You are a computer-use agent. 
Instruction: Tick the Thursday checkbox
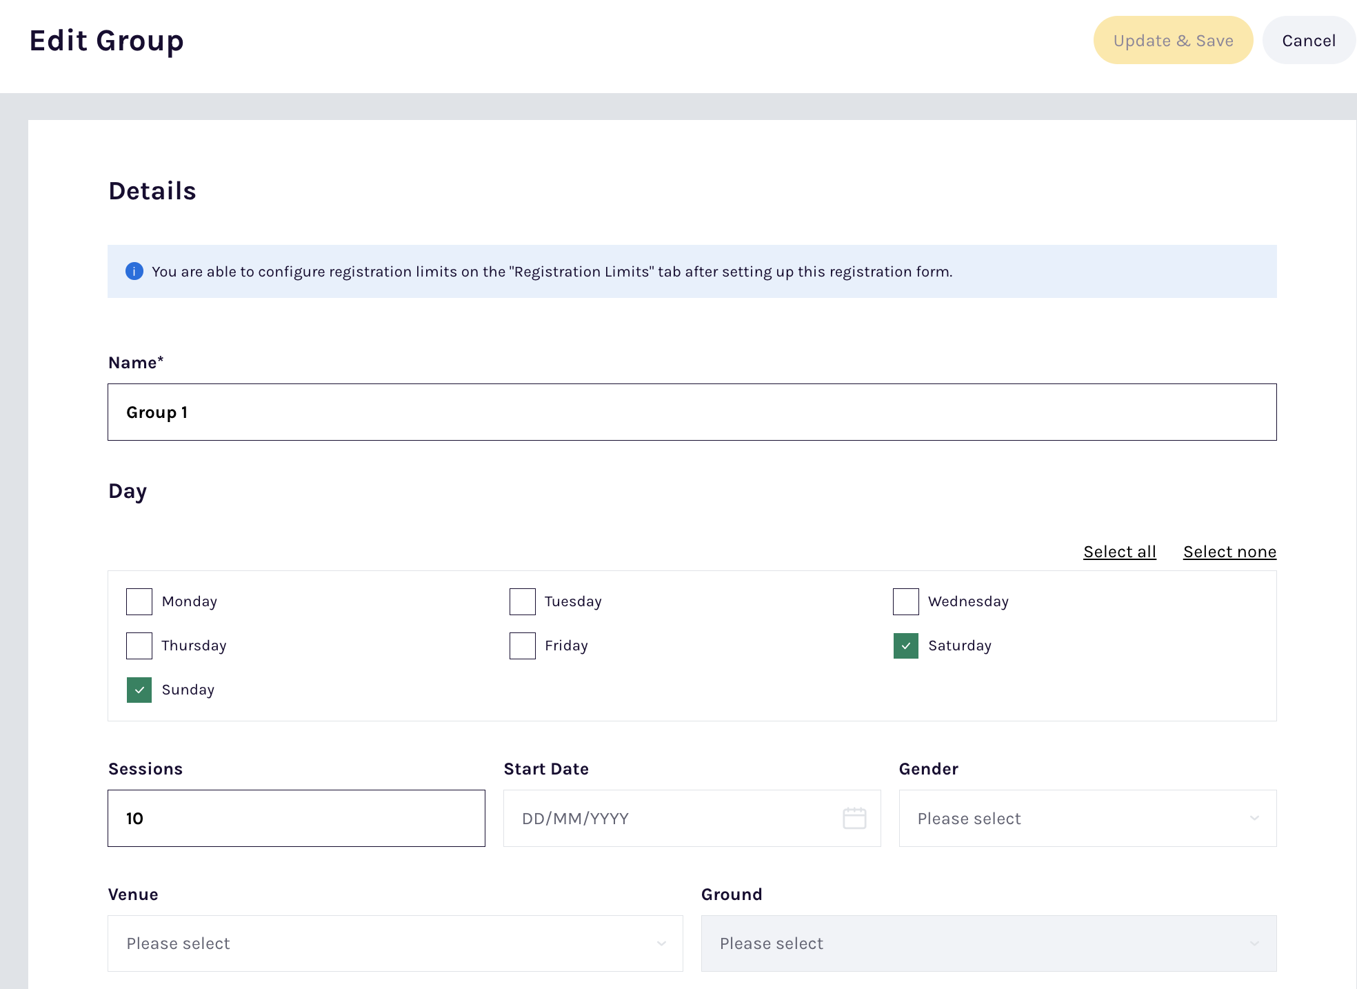(x=139, y=646)
